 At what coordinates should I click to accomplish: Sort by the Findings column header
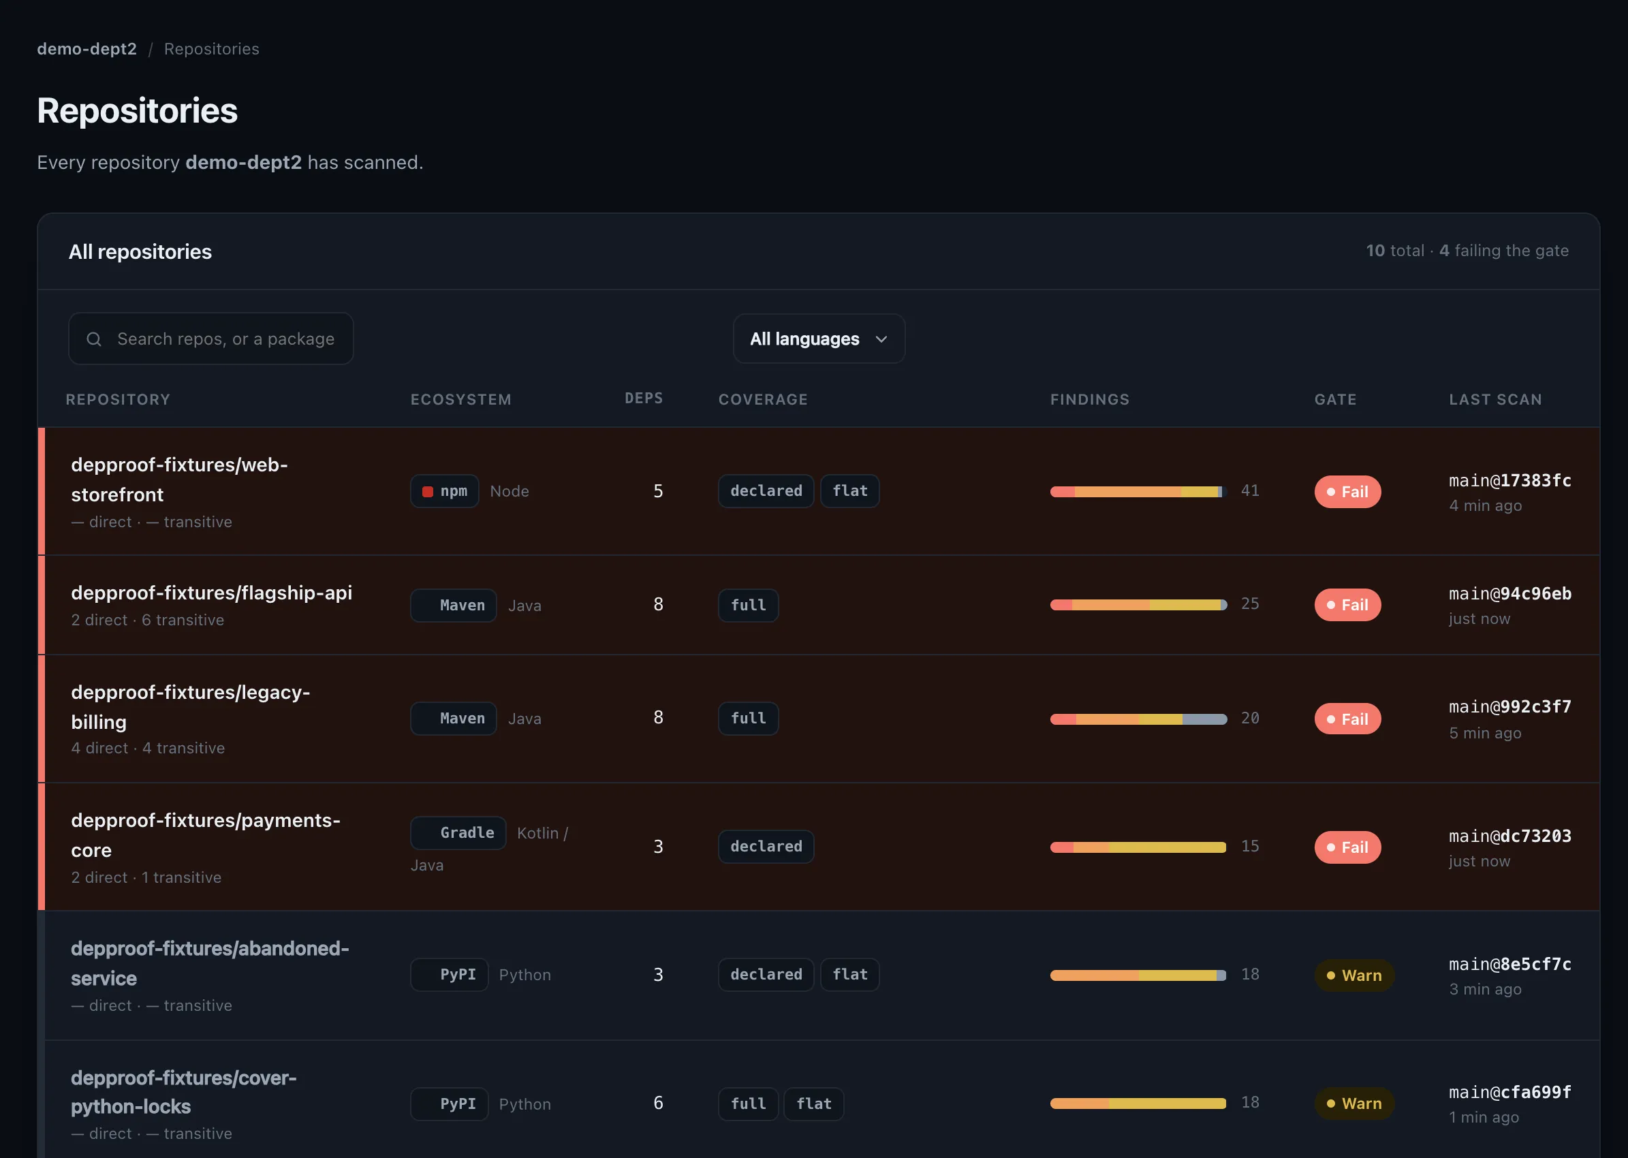click(x=1090, y=399)
